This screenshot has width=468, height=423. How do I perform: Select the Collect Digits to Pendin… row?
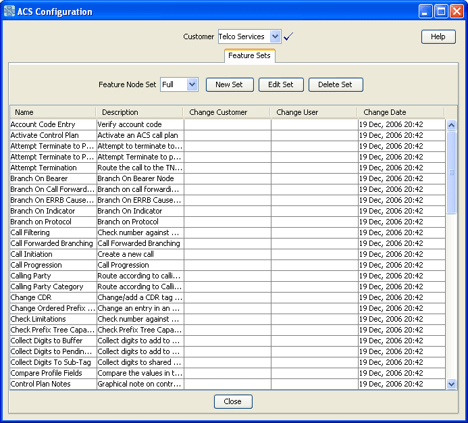point(228,351)
